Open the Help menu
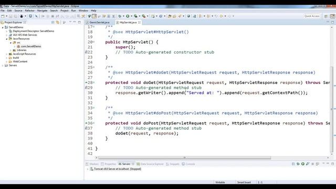The height and width of the screenshot is (189, 336). (93, 10)
